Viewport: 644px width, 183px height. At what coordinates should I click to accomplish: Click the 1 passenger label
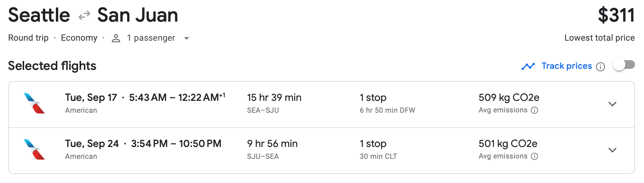(151, 38)
